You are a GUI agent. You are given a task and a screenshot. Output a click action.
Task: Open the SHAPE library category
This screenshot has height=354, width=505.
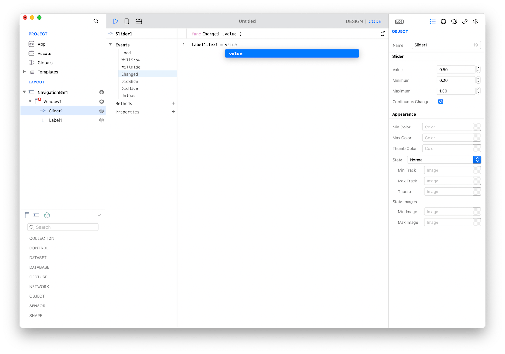click(36, 316)
